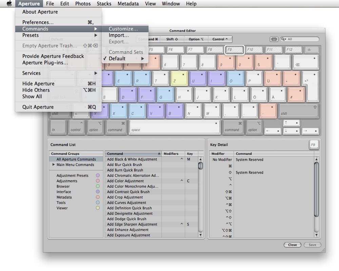Viewport: 339px width, 271px height.
Task: Click the Command List scrollbar down arrow
Action: [x=200, y=235]
